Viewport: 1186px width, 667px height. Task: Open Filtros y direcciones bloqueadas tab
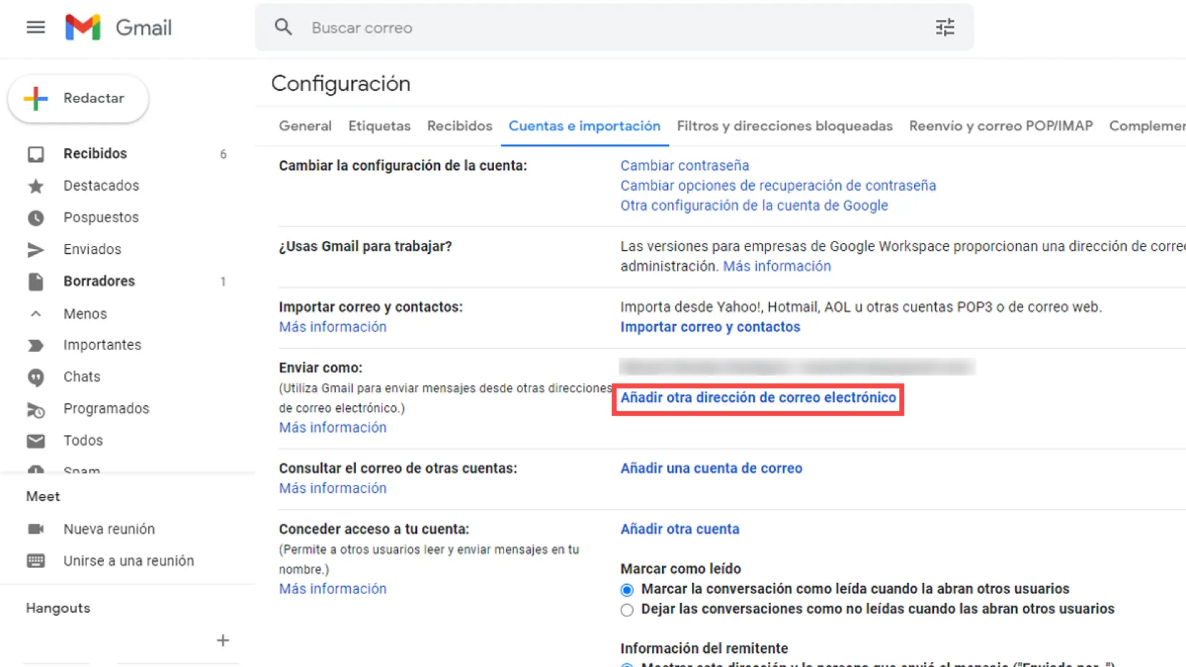[x=784, y=126]
